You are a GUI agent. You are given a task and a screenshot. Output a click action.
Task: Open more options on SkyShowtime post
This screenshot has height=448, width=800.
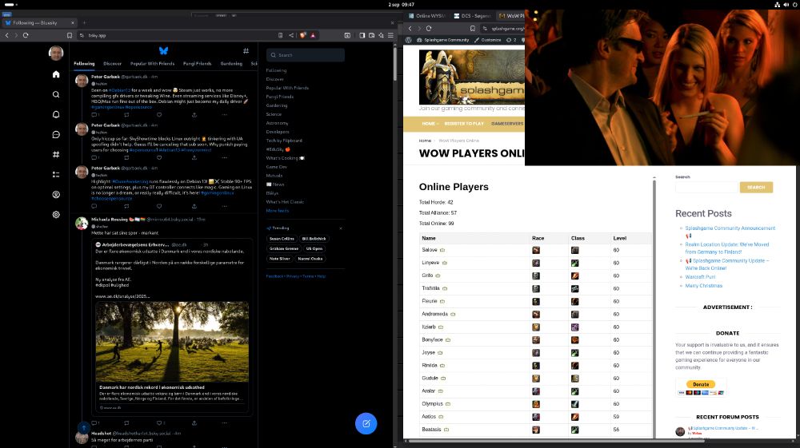pyautogui.click(x=225, y=157)
